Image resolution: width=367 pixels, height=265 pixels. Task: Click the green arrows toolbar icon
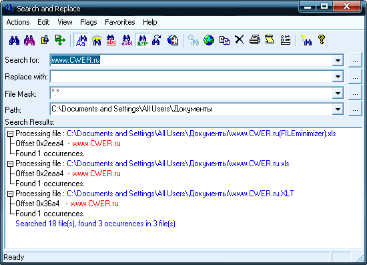[x=60, y=40]
